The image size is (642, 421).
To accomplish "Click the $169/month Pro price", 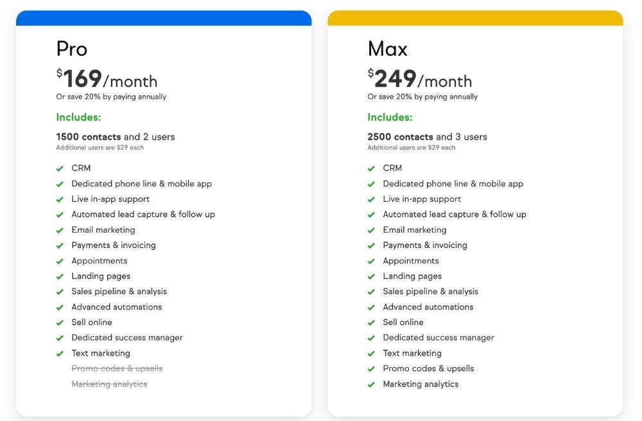I will [x=107, y=79].
